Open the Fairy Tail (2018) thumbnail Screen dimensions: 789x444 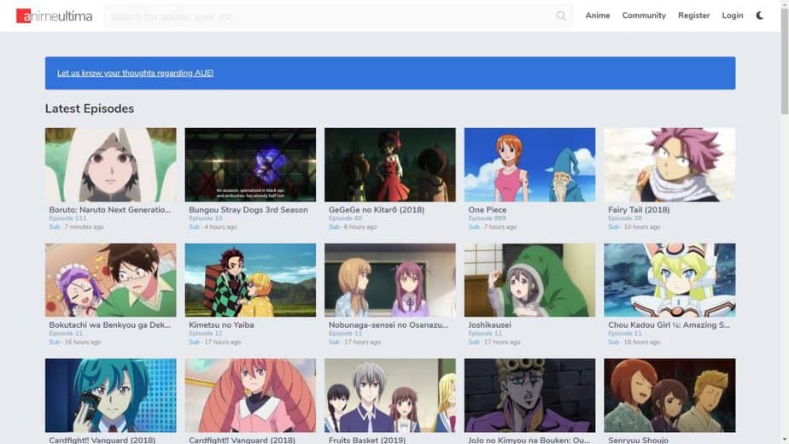669,165
